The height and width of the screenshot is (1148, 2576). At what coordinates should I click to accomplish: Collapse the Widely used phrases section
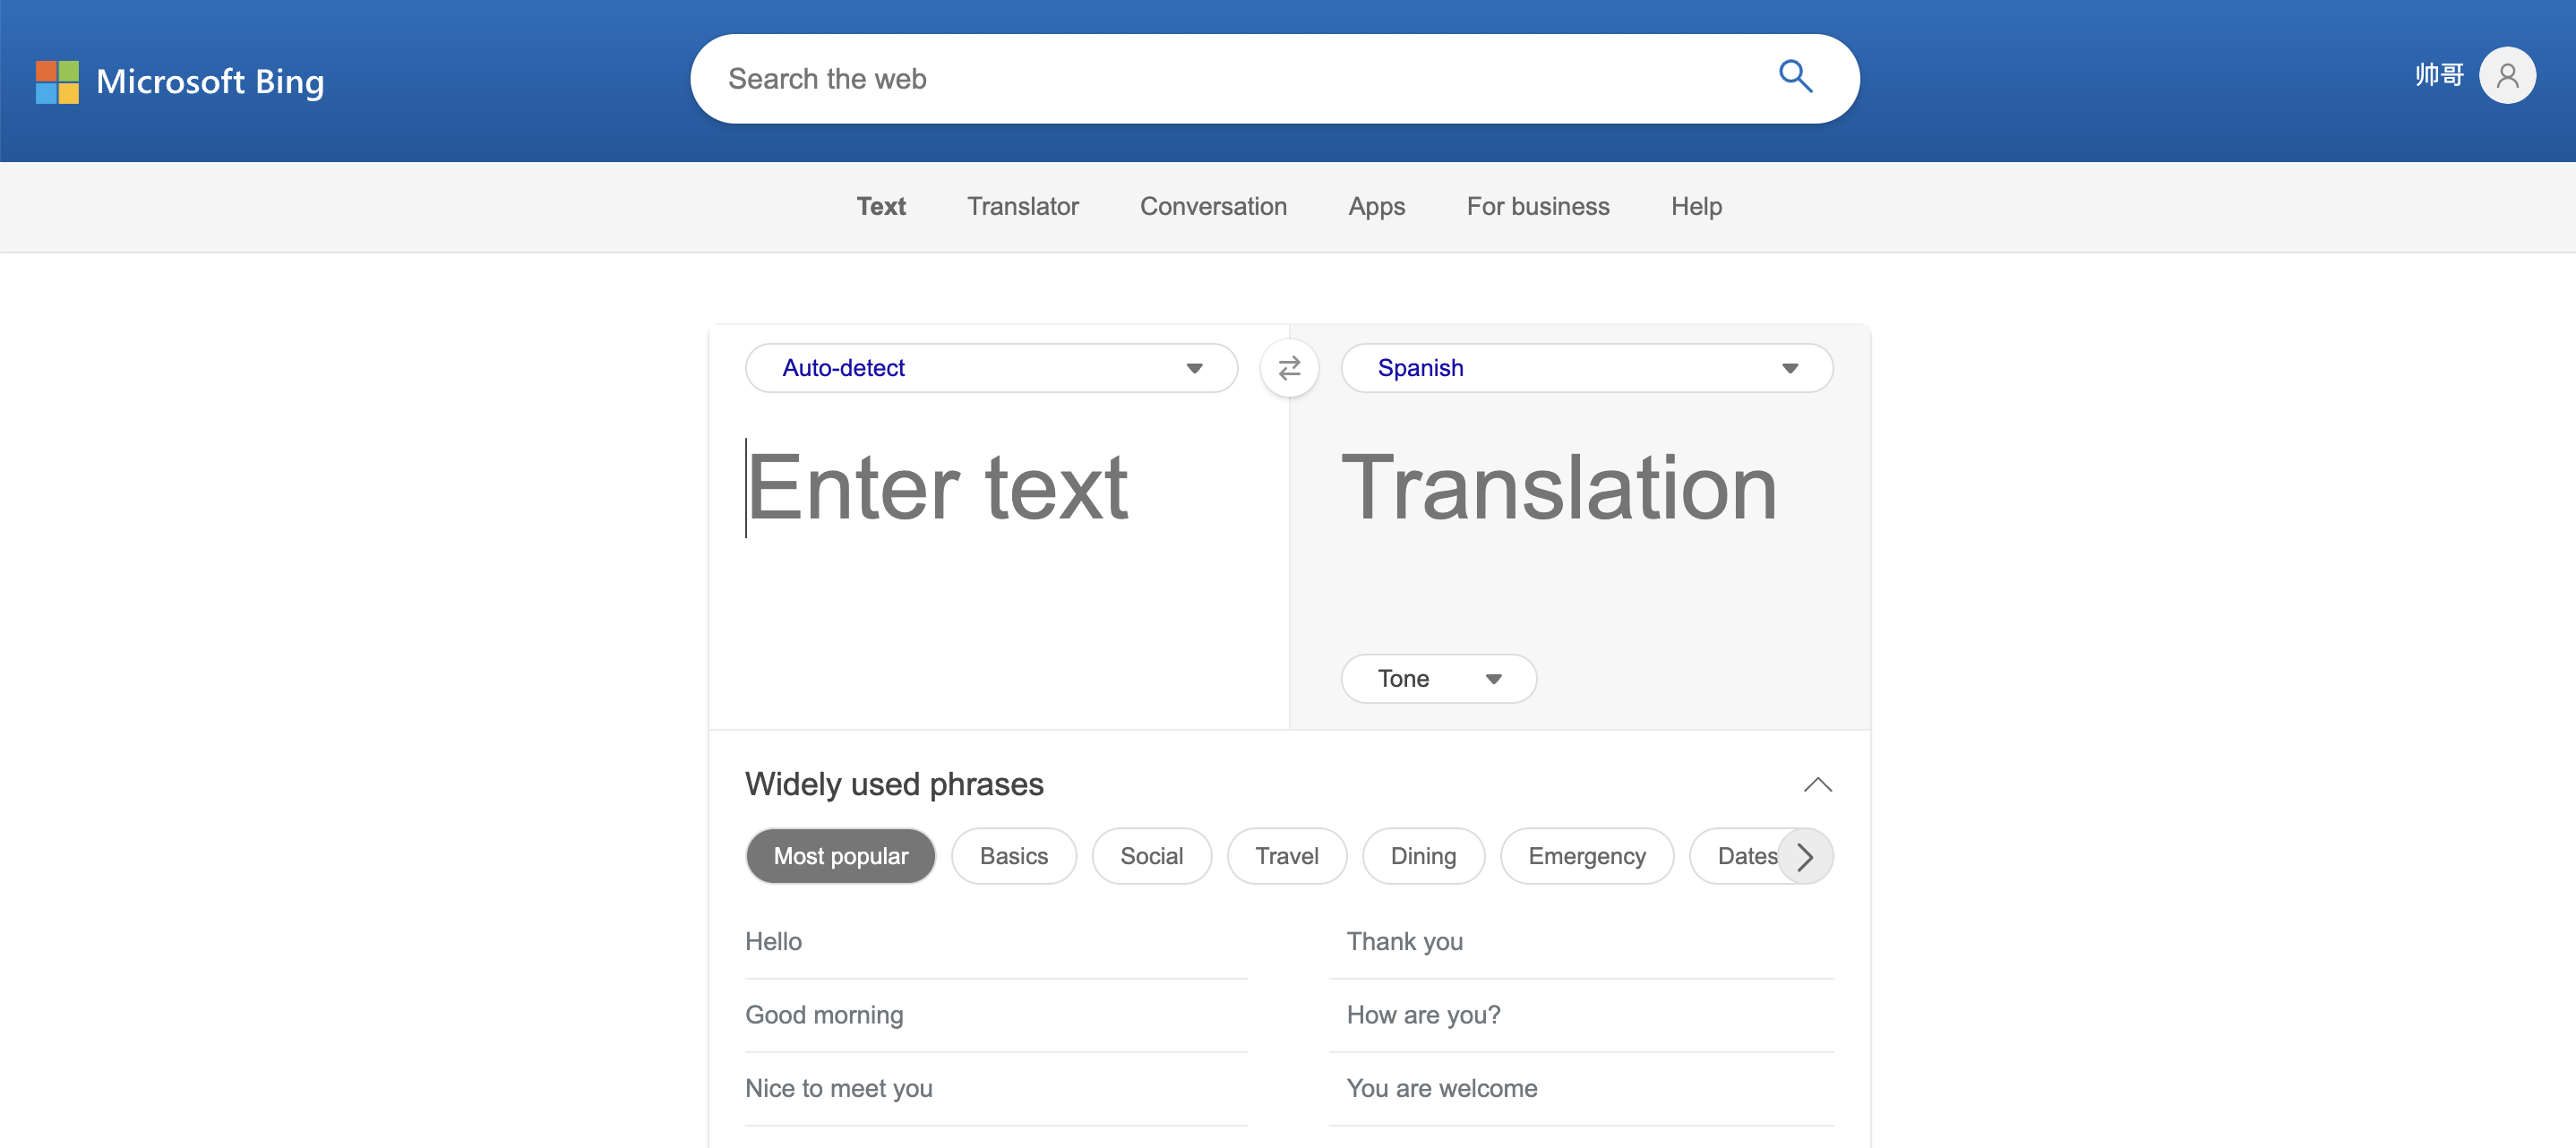(1817, 785)
